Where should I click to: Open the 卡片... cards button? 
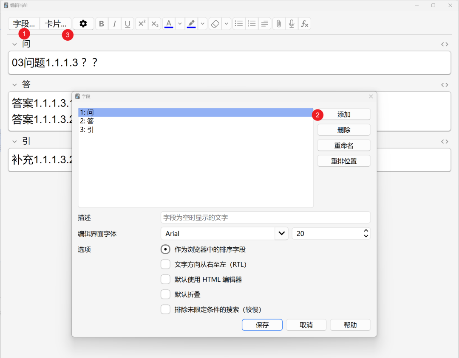click(56, 24)
